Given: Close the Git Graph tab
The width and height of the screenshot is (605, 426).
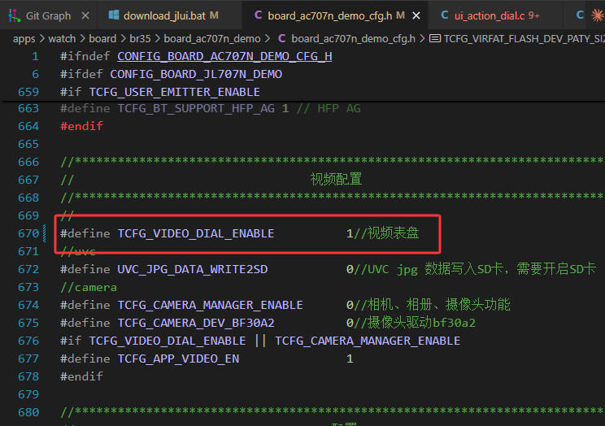Looking at the screenshot, I should click(x=85, y=15).
